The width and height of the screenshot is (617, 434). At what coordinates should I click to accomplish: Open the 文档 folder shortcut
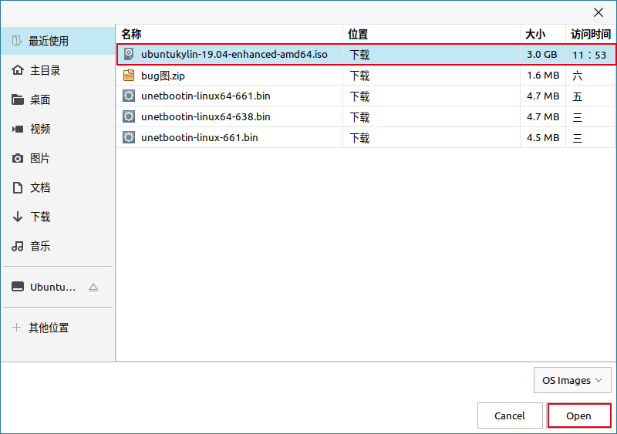coord(59,187)
